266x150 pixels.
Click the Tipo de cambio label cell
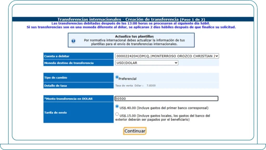[x=78, y=77]
